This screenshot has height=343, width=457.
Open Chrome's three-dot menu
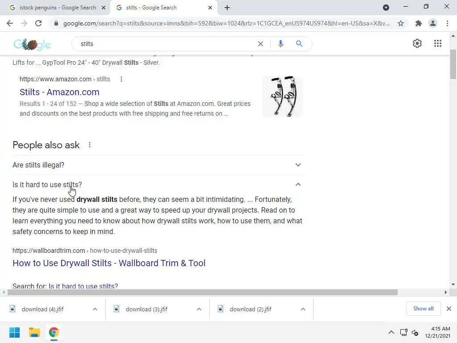click(x=447, y=23)
